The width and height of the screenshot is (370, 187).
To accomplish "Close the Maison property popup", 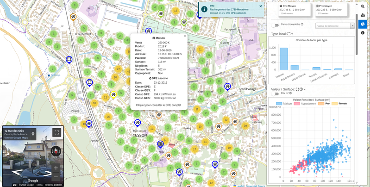I will tap(185, 36).
